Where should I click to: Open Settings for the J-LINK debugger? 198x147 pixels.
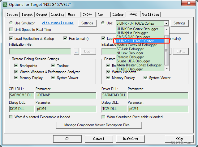[x=179, y=23]
